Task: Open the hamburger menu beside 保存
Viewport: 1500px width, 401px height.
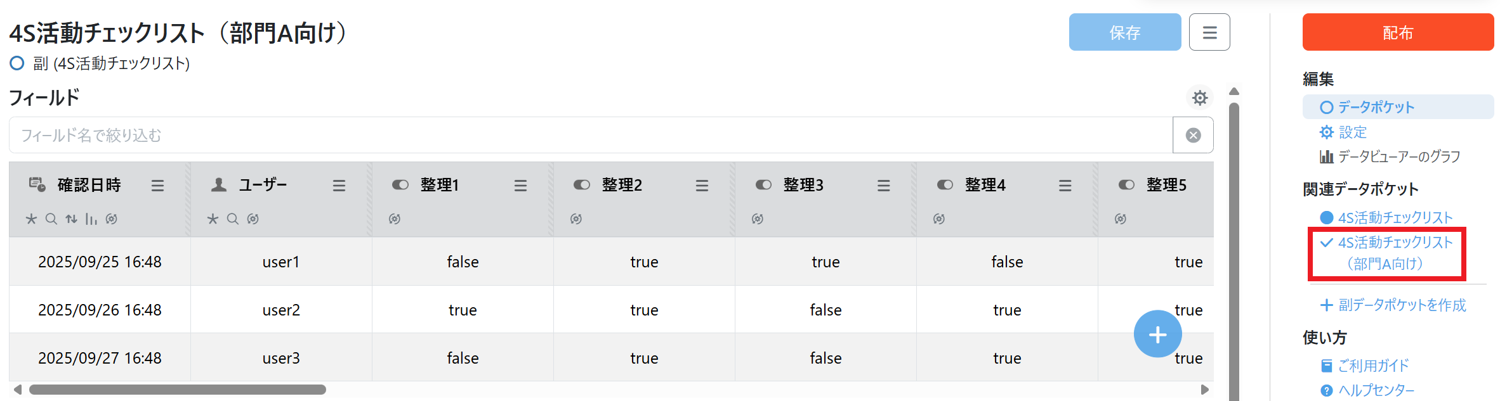Action: 1209,32
